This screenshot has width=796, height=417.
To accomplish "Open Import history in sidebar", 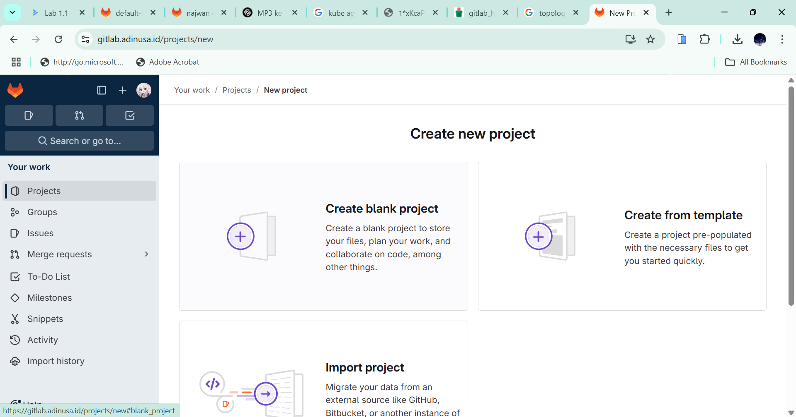I will pyautogui.click(x=56, y=361).
